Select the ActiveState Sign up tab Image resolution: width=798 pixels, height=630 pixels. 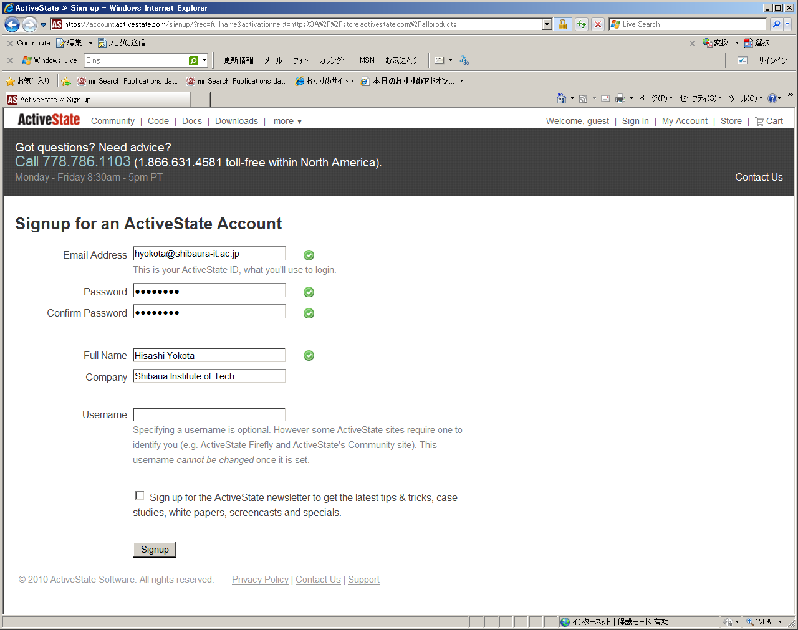[99, 100]
